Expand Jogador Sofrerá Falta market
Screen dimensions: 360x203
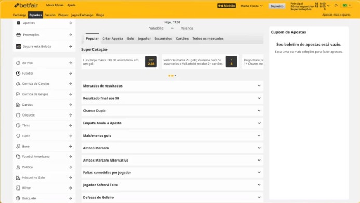(x=172, y=185)
